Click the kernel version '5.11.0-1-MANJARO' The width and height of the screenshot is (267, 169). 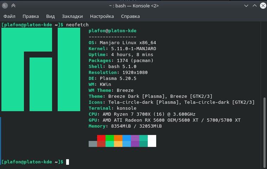pos(134,49)
